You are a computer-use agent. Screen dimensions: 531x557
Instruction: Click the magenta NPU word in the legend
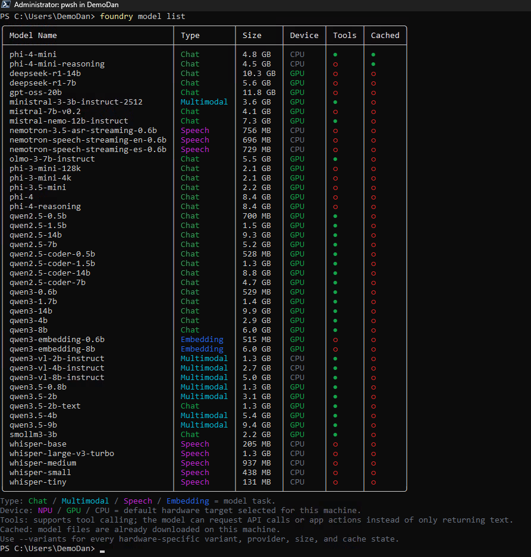click(x=45, y=511)
